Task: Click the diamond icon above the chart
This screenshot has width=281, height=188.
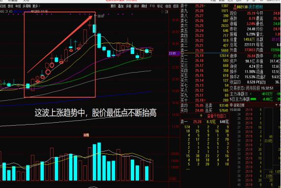Action: (x=162, y=12)
